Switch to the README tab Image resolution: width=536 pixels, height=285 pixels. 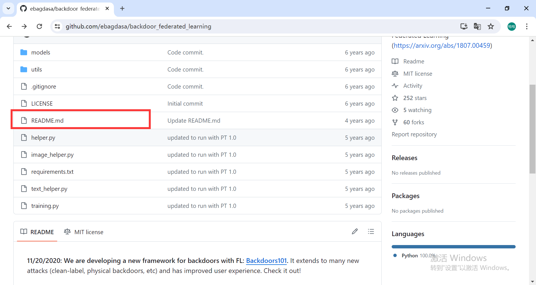point(37,232)
